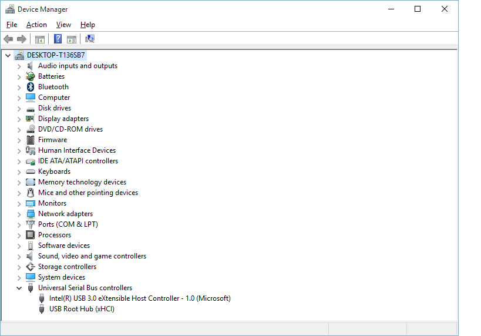
Task: Click the Ports (COM & LPT) icon
Action: 31,224
